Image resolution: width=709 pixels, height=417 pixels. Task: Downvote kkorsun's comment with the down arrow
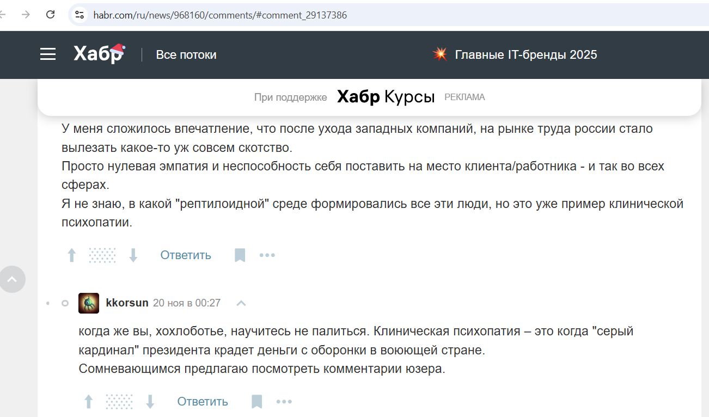pos(150,401)
